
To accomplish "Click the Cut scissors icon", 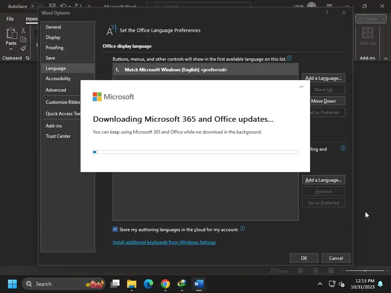I will click(23, 31).
